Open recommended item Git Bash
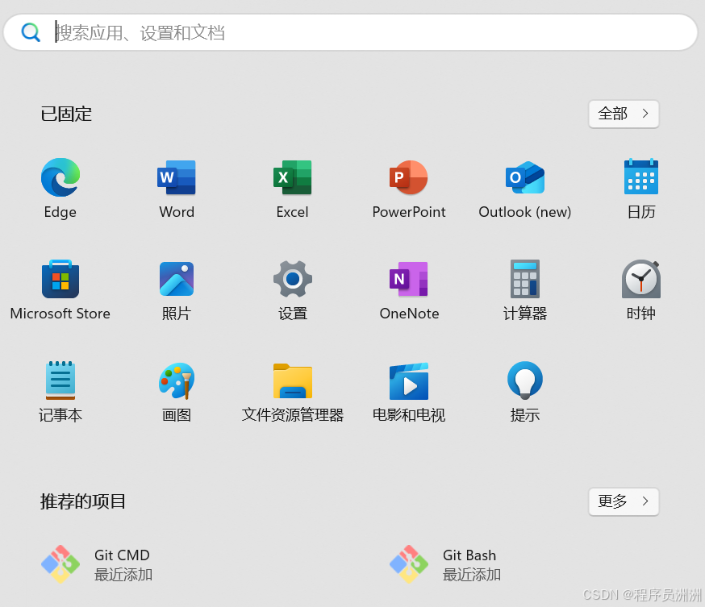705x607 pixels. [445, 564]
